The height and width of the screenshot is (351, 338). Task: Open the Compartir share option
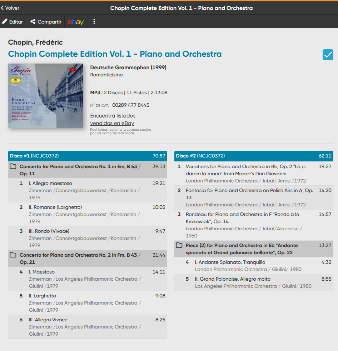tap(46, 22)
